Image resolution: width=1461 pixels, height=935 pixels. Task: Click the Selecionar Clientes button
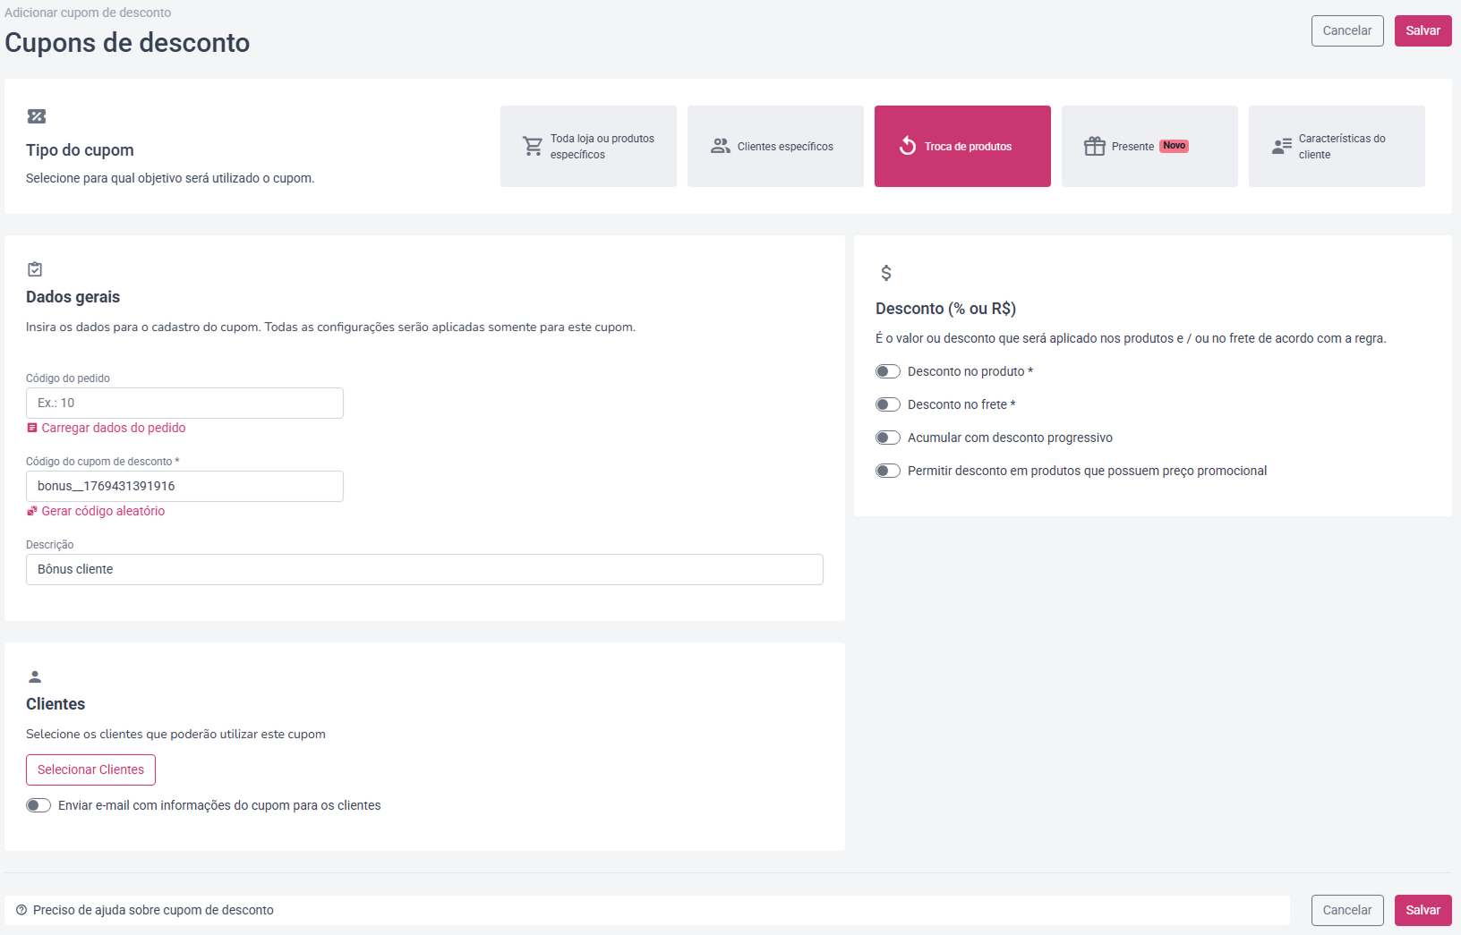tap(90, 769)
